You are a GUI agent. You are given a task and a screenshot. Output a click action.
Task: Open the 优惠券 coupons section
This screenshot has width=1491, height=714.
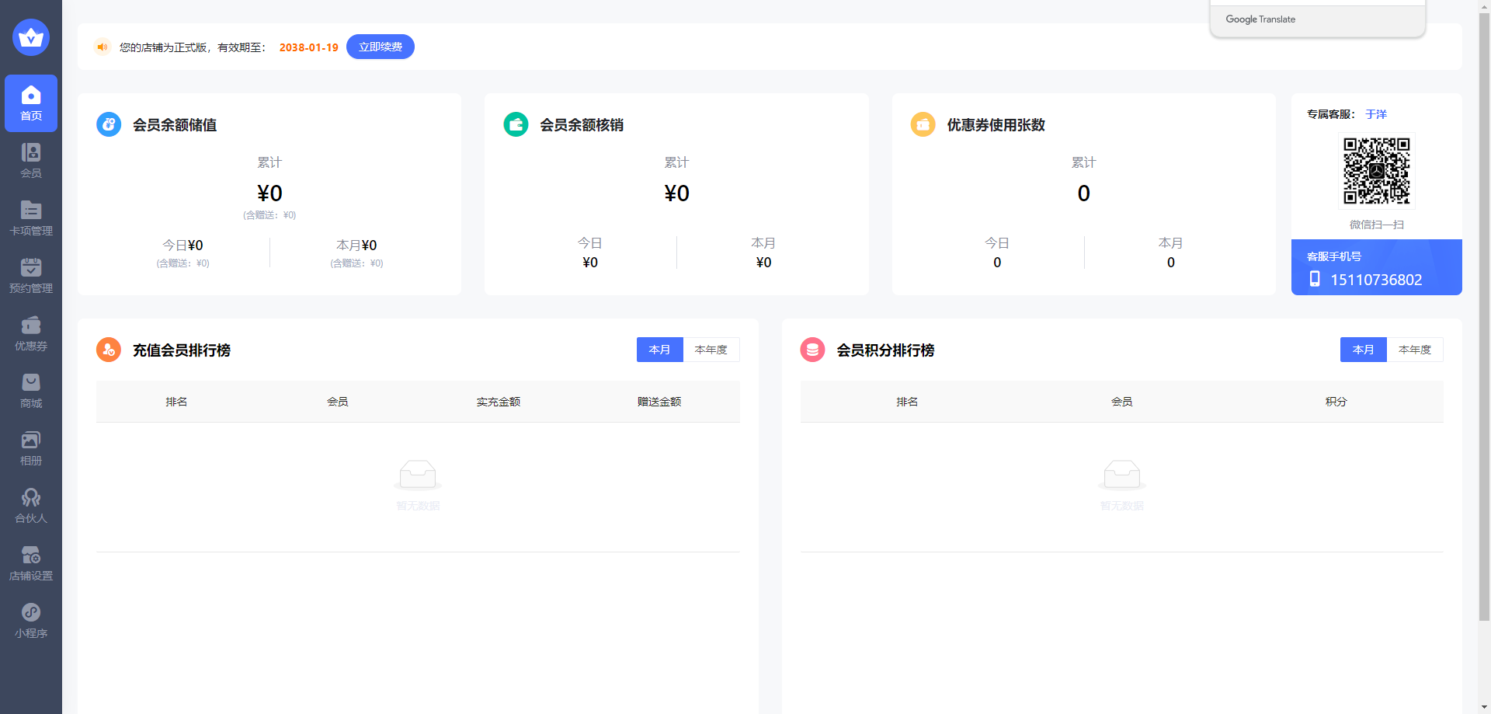pos(31,333)
